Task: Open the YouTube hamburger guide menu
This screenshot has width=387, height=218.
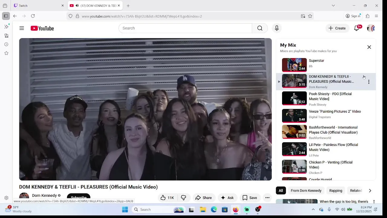Action: (22, 28)
